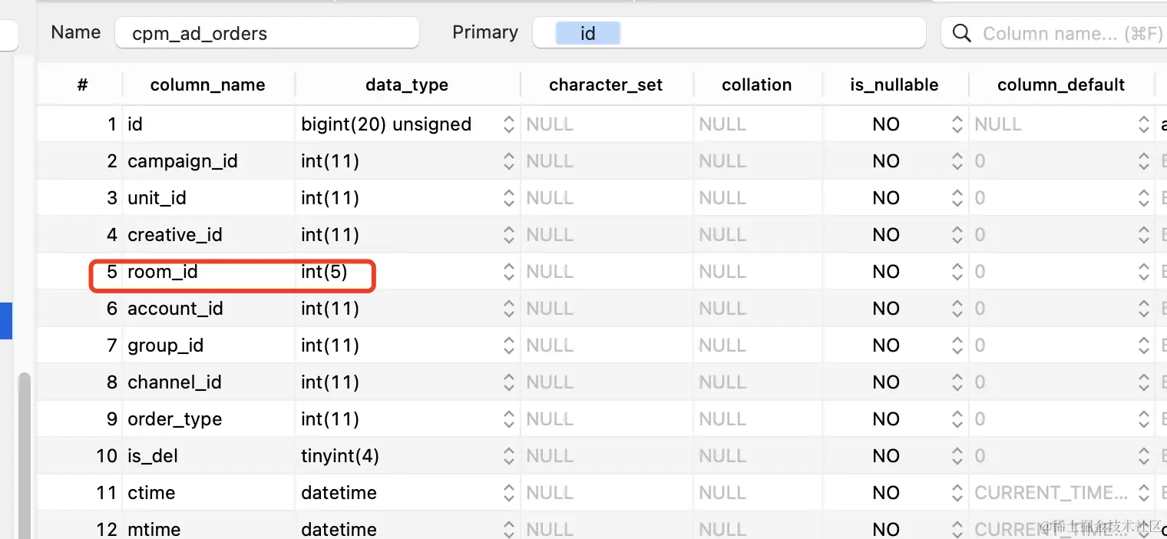Open data_type dropdown for campaign_id row

tap(508, 161)
